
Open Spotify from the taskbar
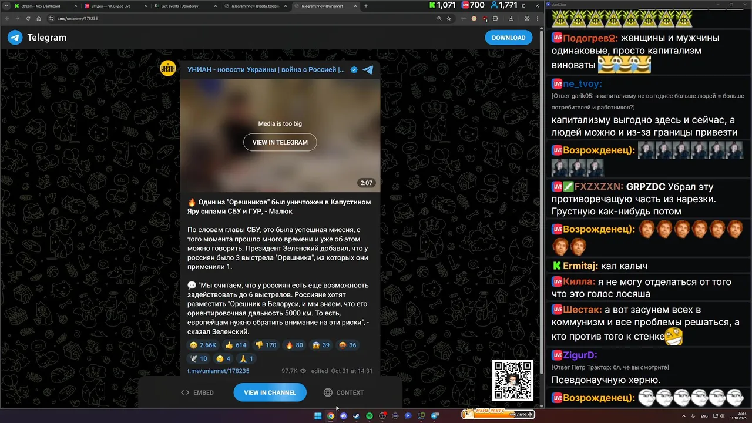(370, 416)
